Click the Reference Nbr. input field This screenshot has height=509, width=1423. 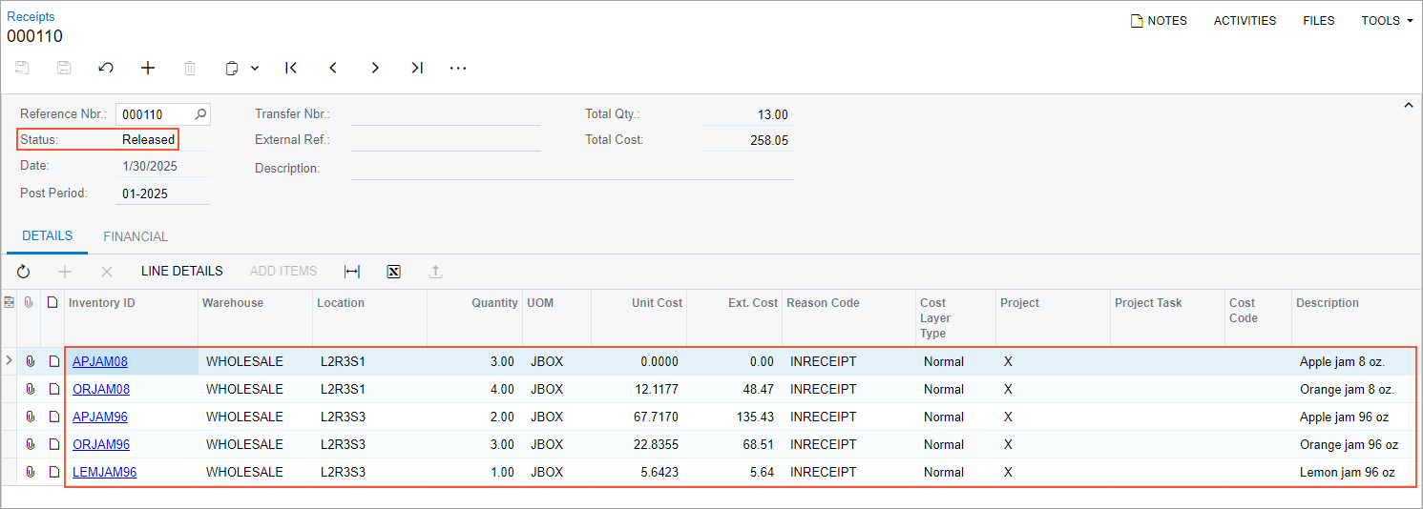pyautogui.click(x=155, y=114)
